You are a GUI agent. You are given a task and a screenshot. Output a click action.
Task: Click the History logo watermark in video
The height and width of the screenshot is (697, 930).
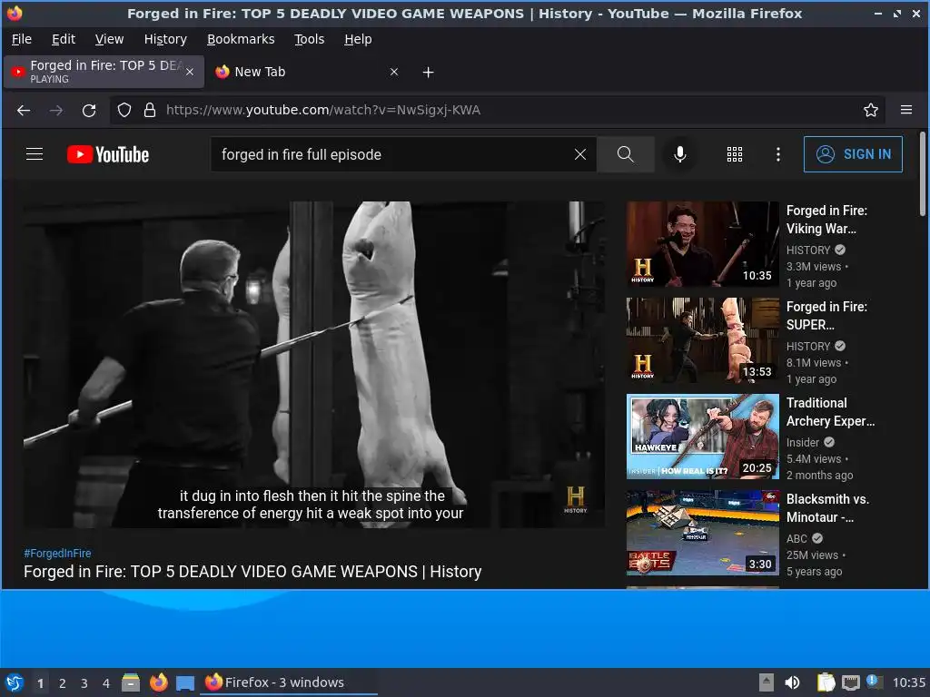[x=575, y=499]
